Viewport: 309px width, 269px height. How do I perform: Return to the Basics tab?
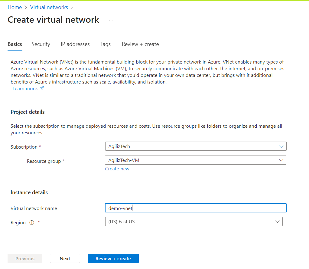[x=15, y=44]
